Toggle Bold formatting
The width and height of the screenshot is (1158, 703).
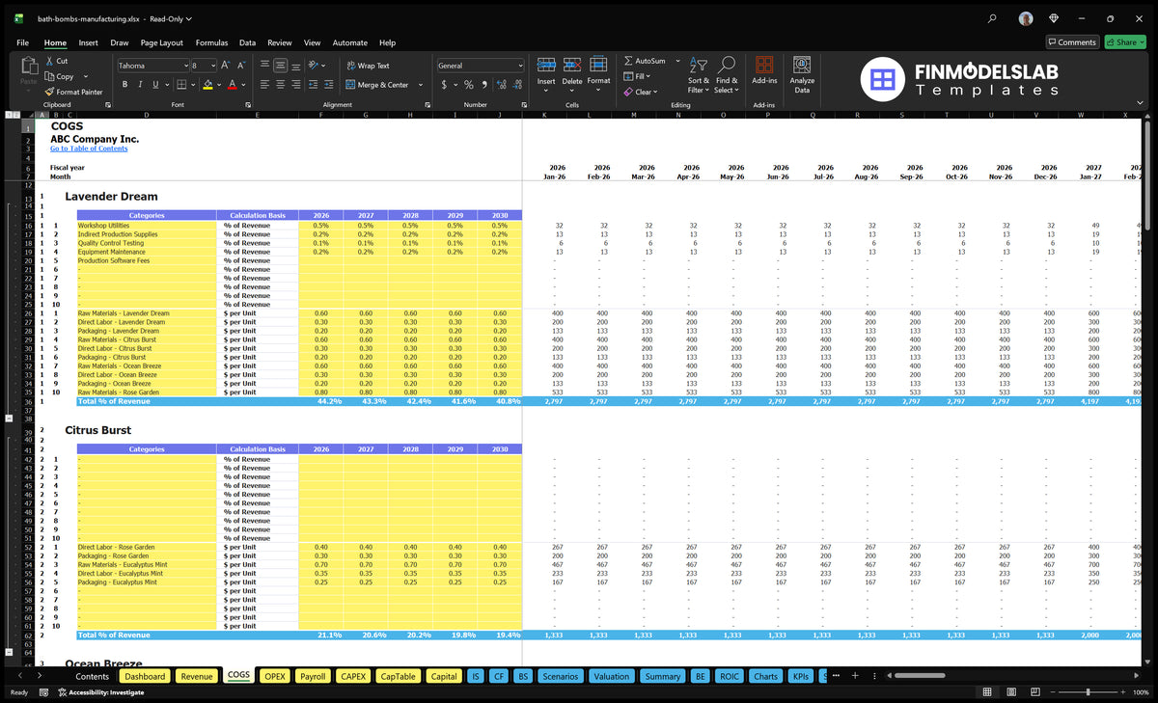[124, 85]
